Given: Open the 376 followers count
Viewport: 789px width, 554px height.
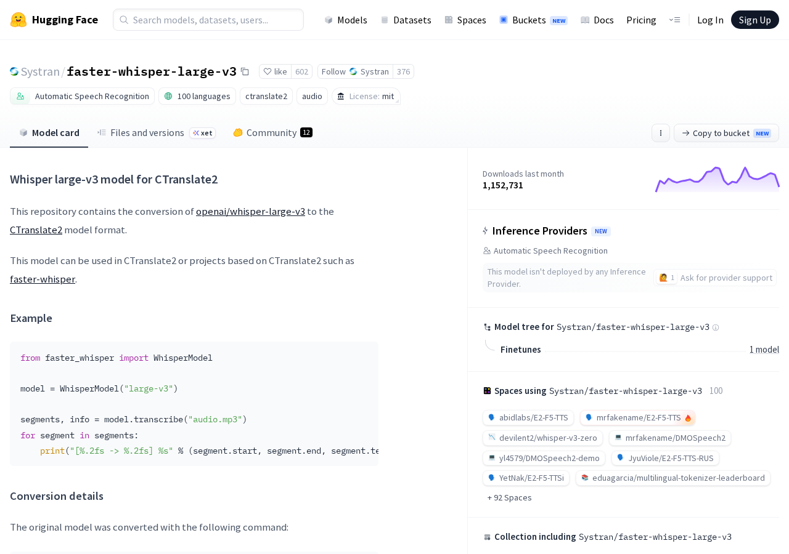Looking at the screenshot, I should point(403,71).
